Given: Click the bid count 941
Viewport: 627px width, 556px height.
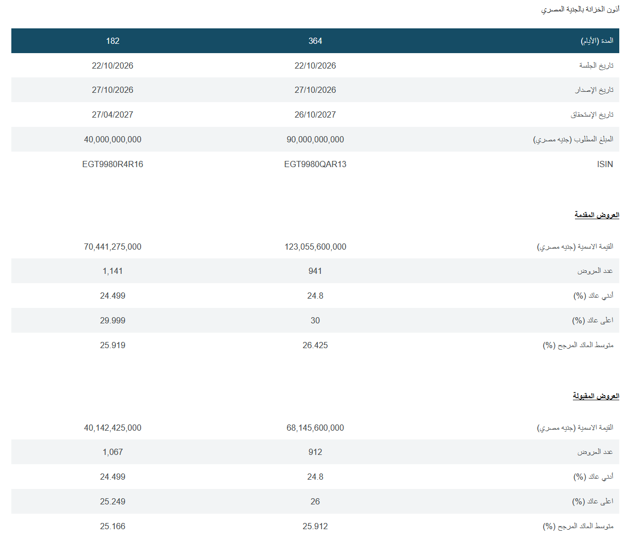Looking at the screenshot, I should pyautogui.click(x=315, y=271).
